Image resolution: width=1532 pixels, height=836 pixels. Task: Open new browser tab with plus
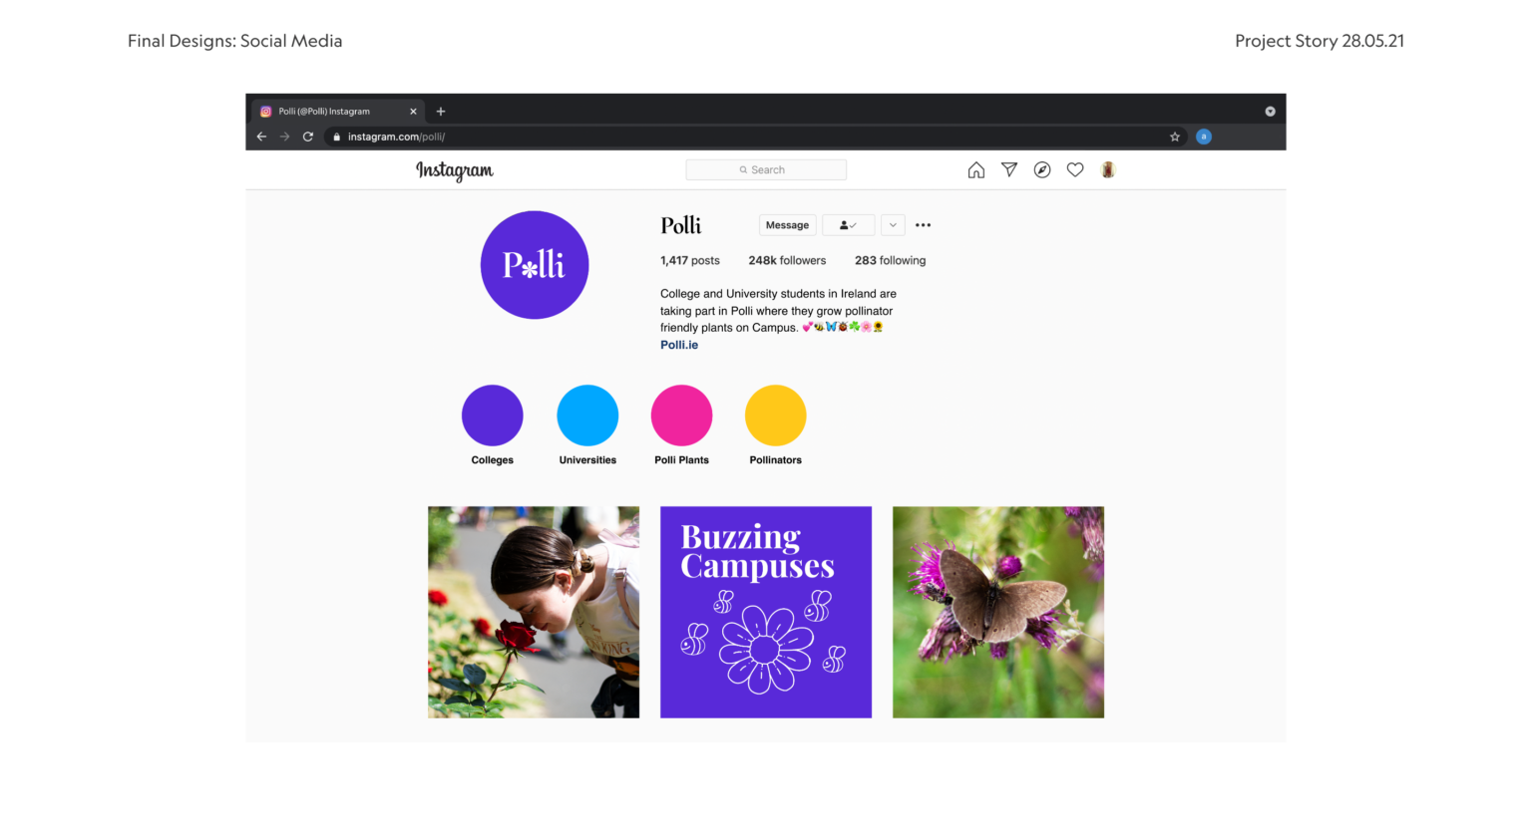[x=441, y=112]
